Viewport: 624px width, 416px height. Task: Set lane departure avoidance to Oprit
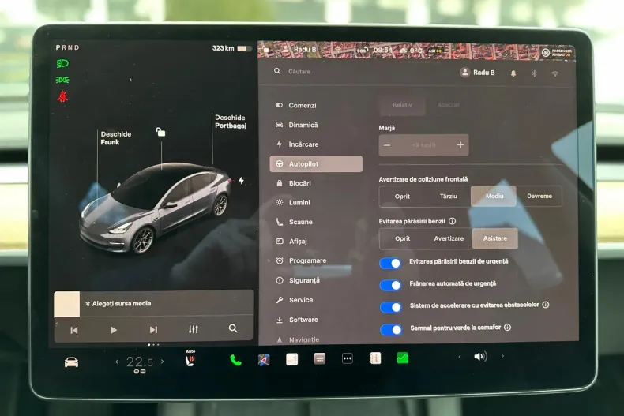coord(402,238)
